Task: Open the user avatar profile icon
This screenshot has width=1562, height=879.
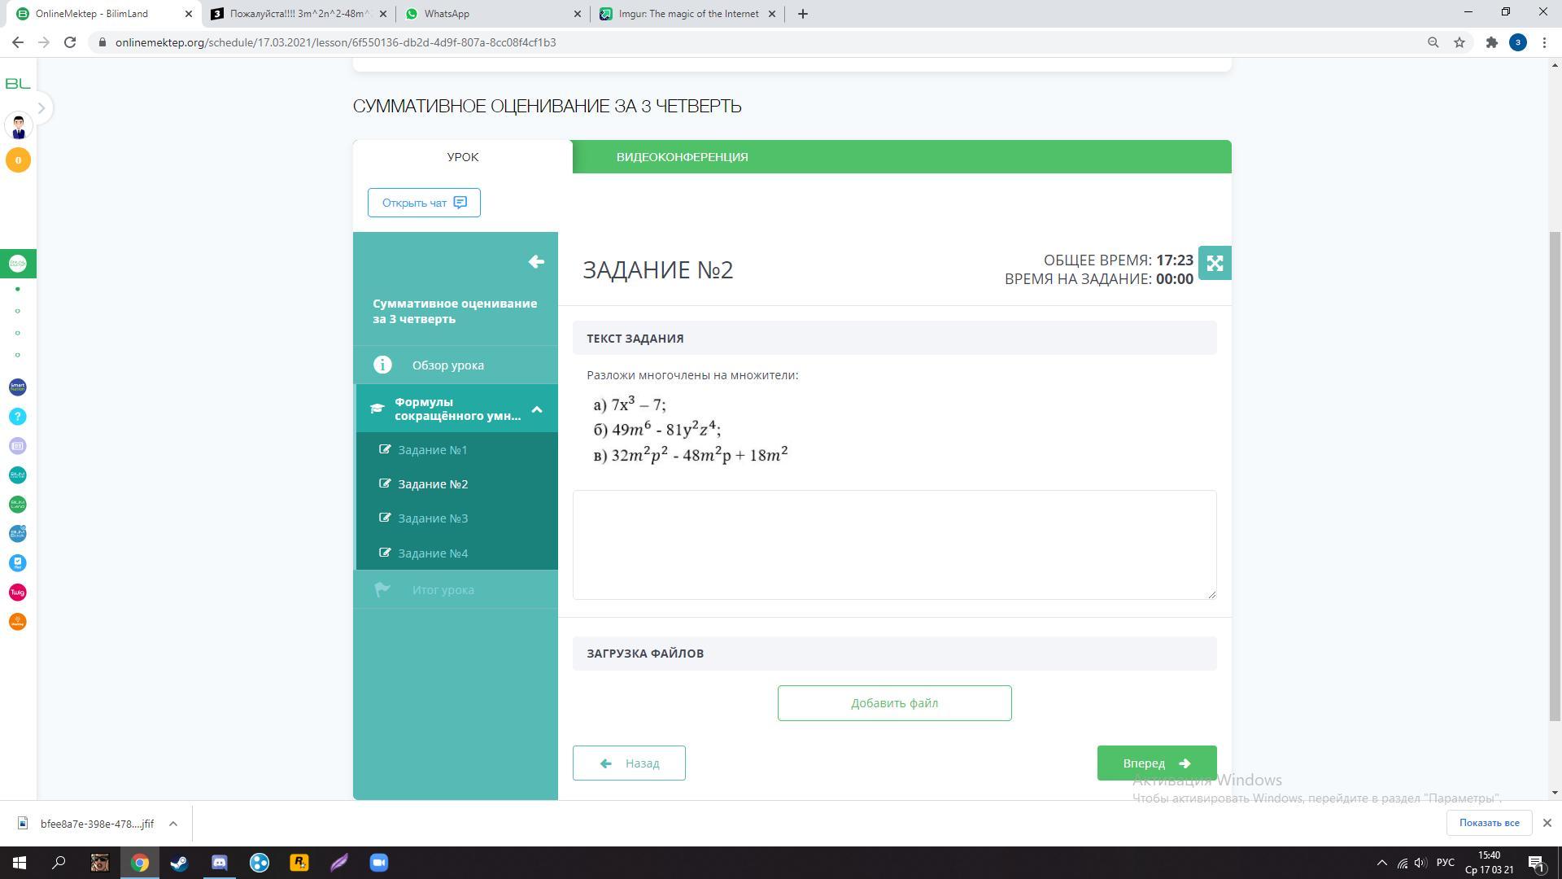Action: 18,126
